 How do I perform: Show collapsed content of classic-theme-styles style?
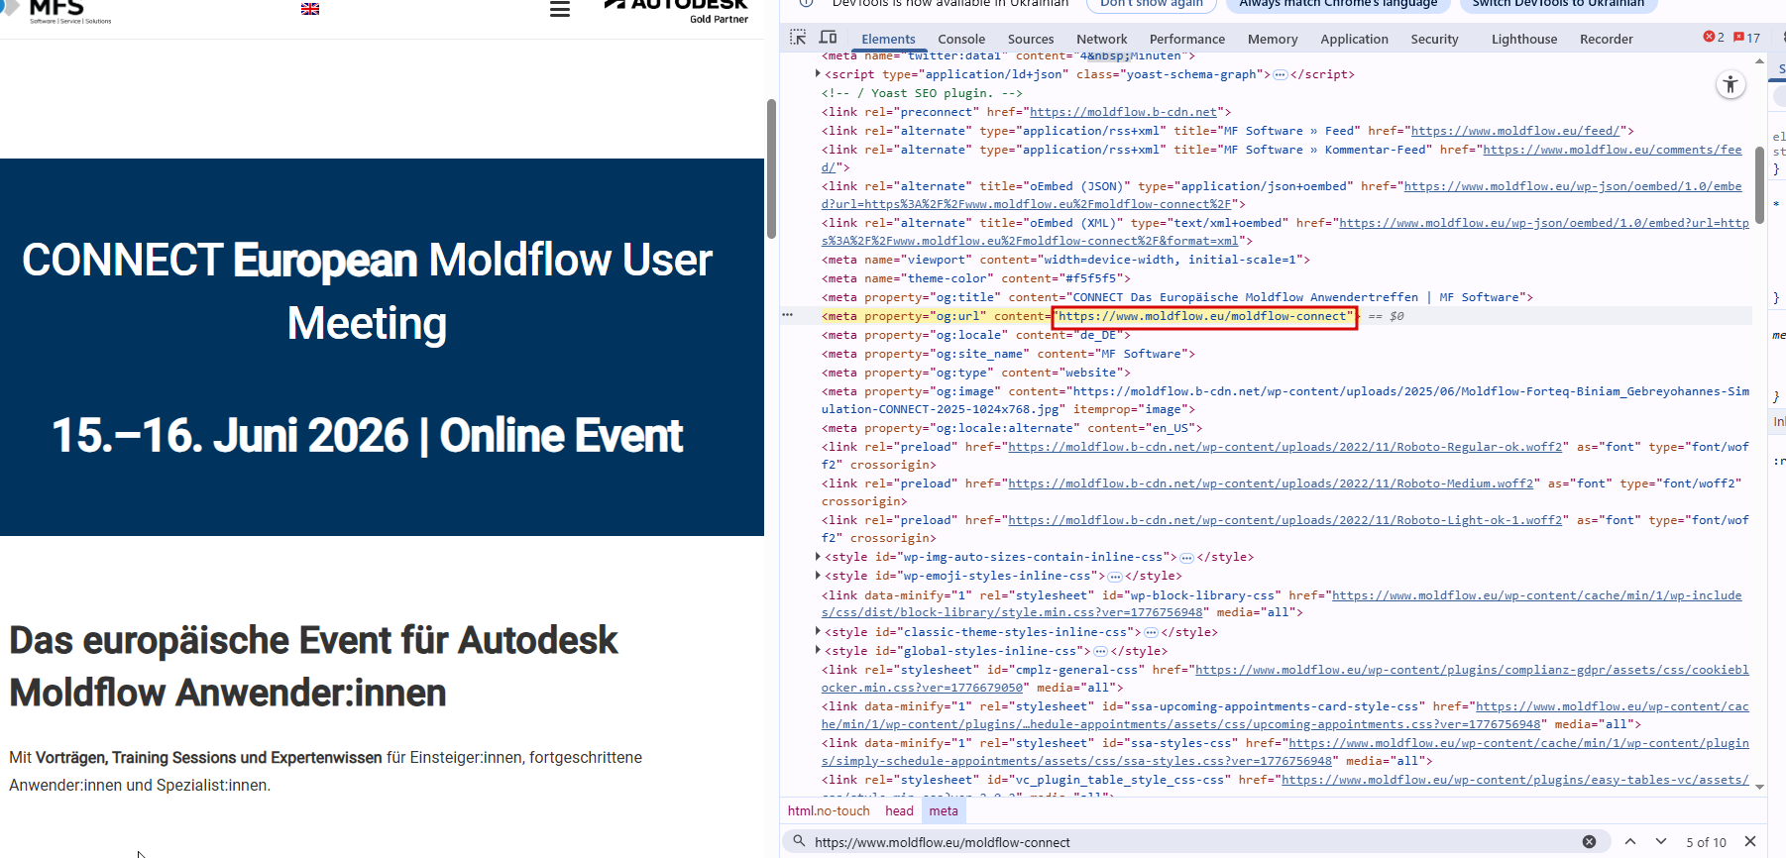(1151, 632)
